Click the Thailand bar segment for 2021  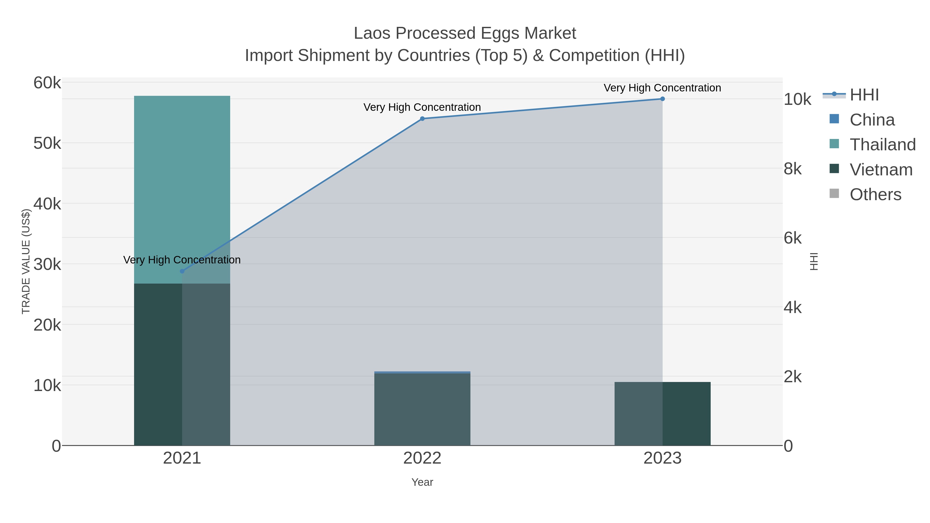(x=182, y=190)
